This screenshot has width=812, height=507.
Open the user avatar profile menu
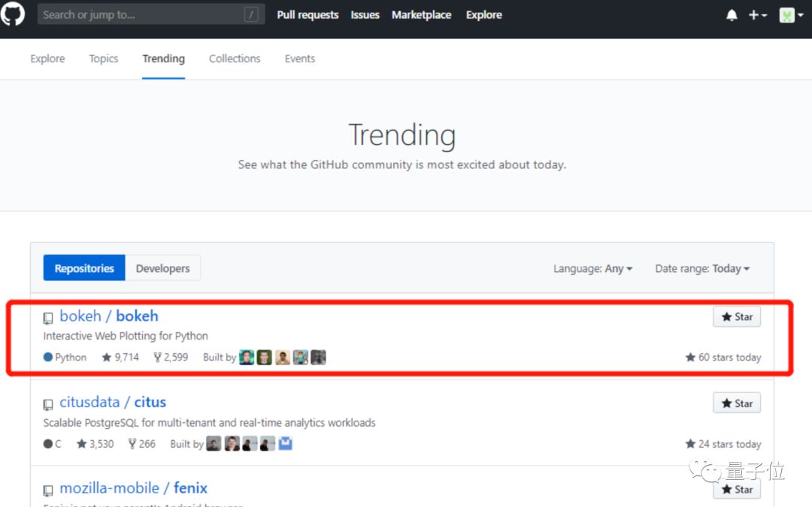click(791, 15)
